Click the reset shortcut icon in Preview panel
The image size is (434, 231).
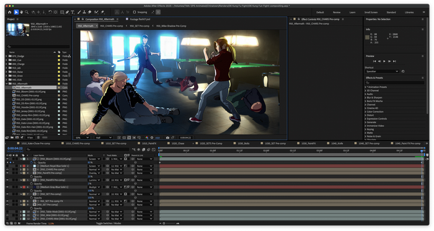pos(403,71)
